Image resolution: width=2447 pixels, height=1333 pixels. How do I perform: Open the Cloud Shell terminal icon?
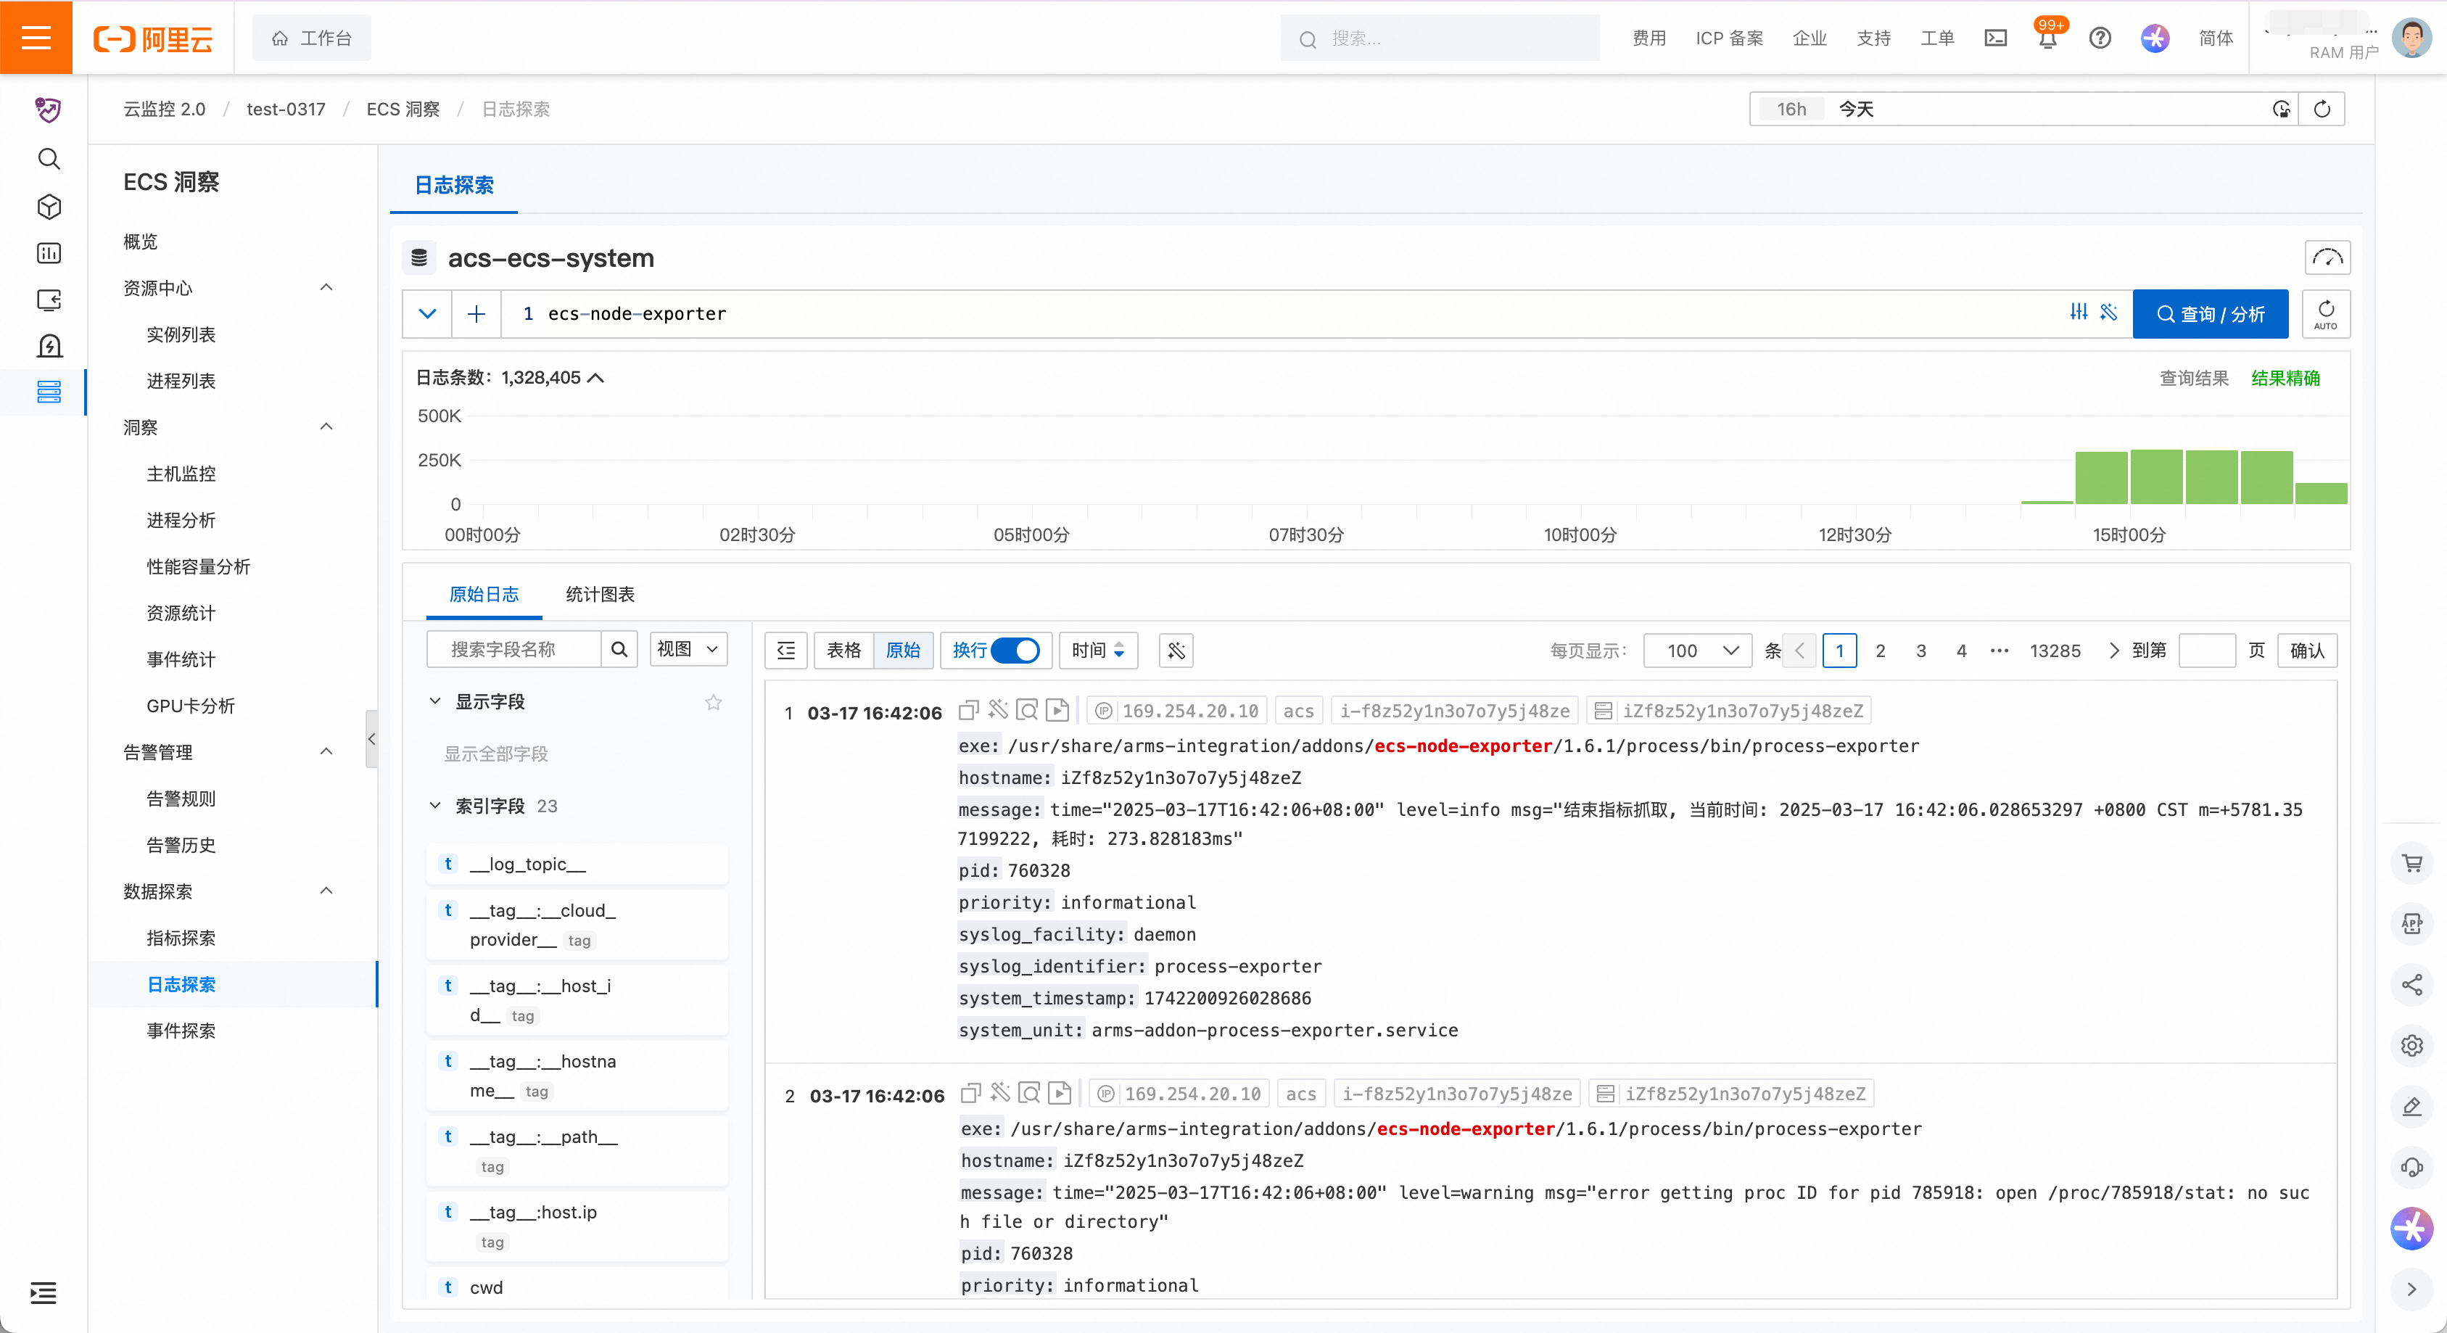[1996, 38]
